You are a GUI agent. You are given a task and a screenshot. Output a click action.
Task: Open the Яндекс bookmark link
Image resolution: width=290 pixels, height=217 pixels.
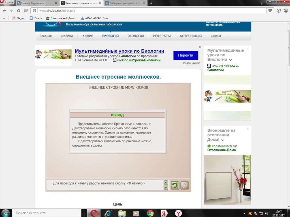coord(19,18)
